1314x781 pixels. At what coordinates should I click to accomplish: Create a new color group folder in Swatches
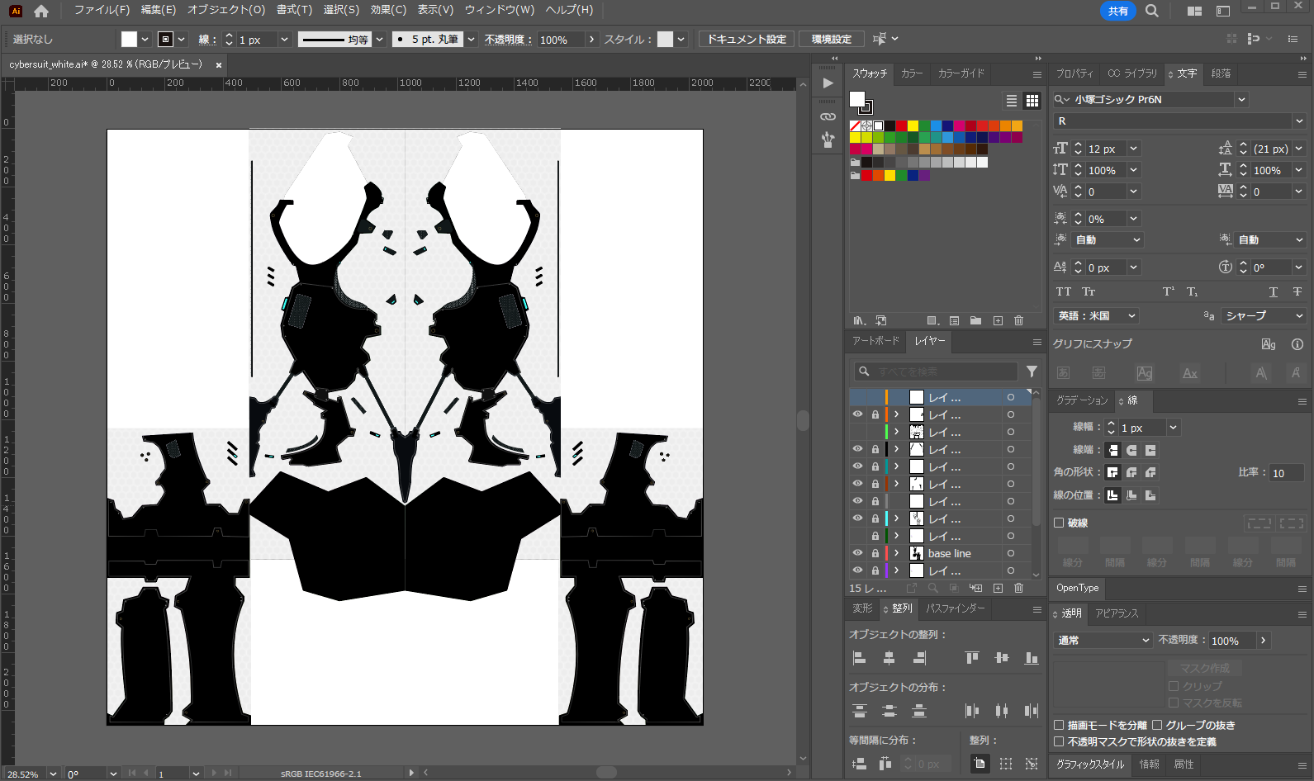(975, 320)
